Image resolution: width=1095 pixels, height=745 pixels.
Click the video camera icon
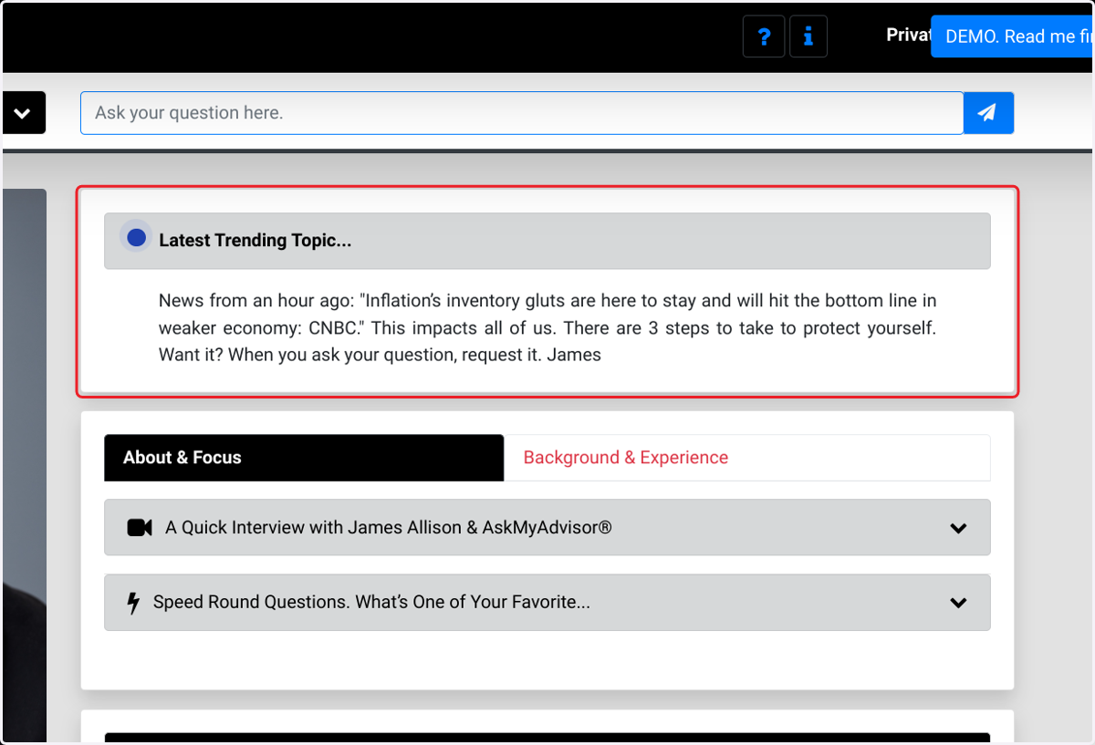[x=139, y=528]
